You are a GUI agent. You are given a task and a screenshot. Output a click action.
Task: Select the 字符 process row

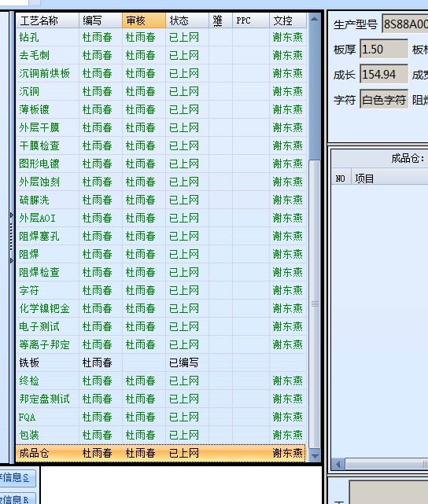click(x=161, y=291)
